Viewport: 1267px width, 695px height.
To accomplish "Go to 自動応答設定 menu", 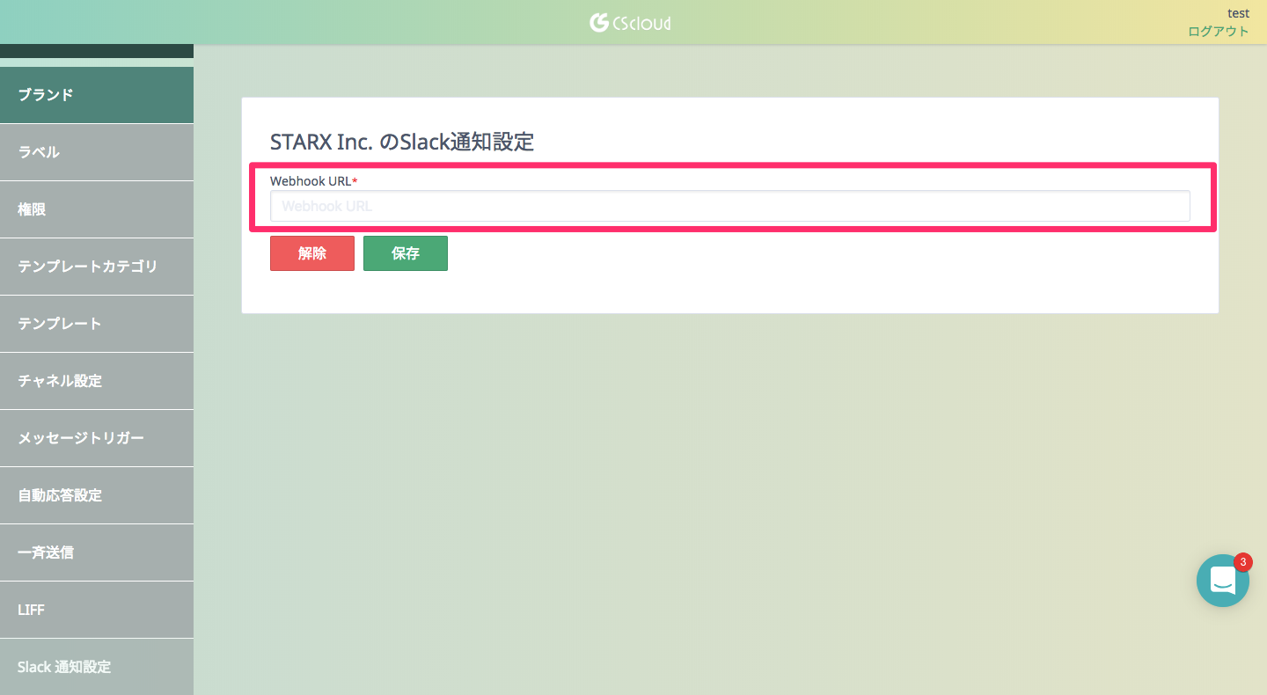I will tap(97, 495).
